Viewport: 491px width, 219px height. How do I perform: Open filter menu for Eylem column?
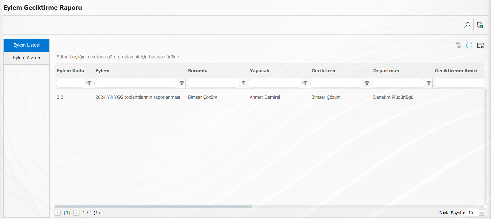[182, 83]
